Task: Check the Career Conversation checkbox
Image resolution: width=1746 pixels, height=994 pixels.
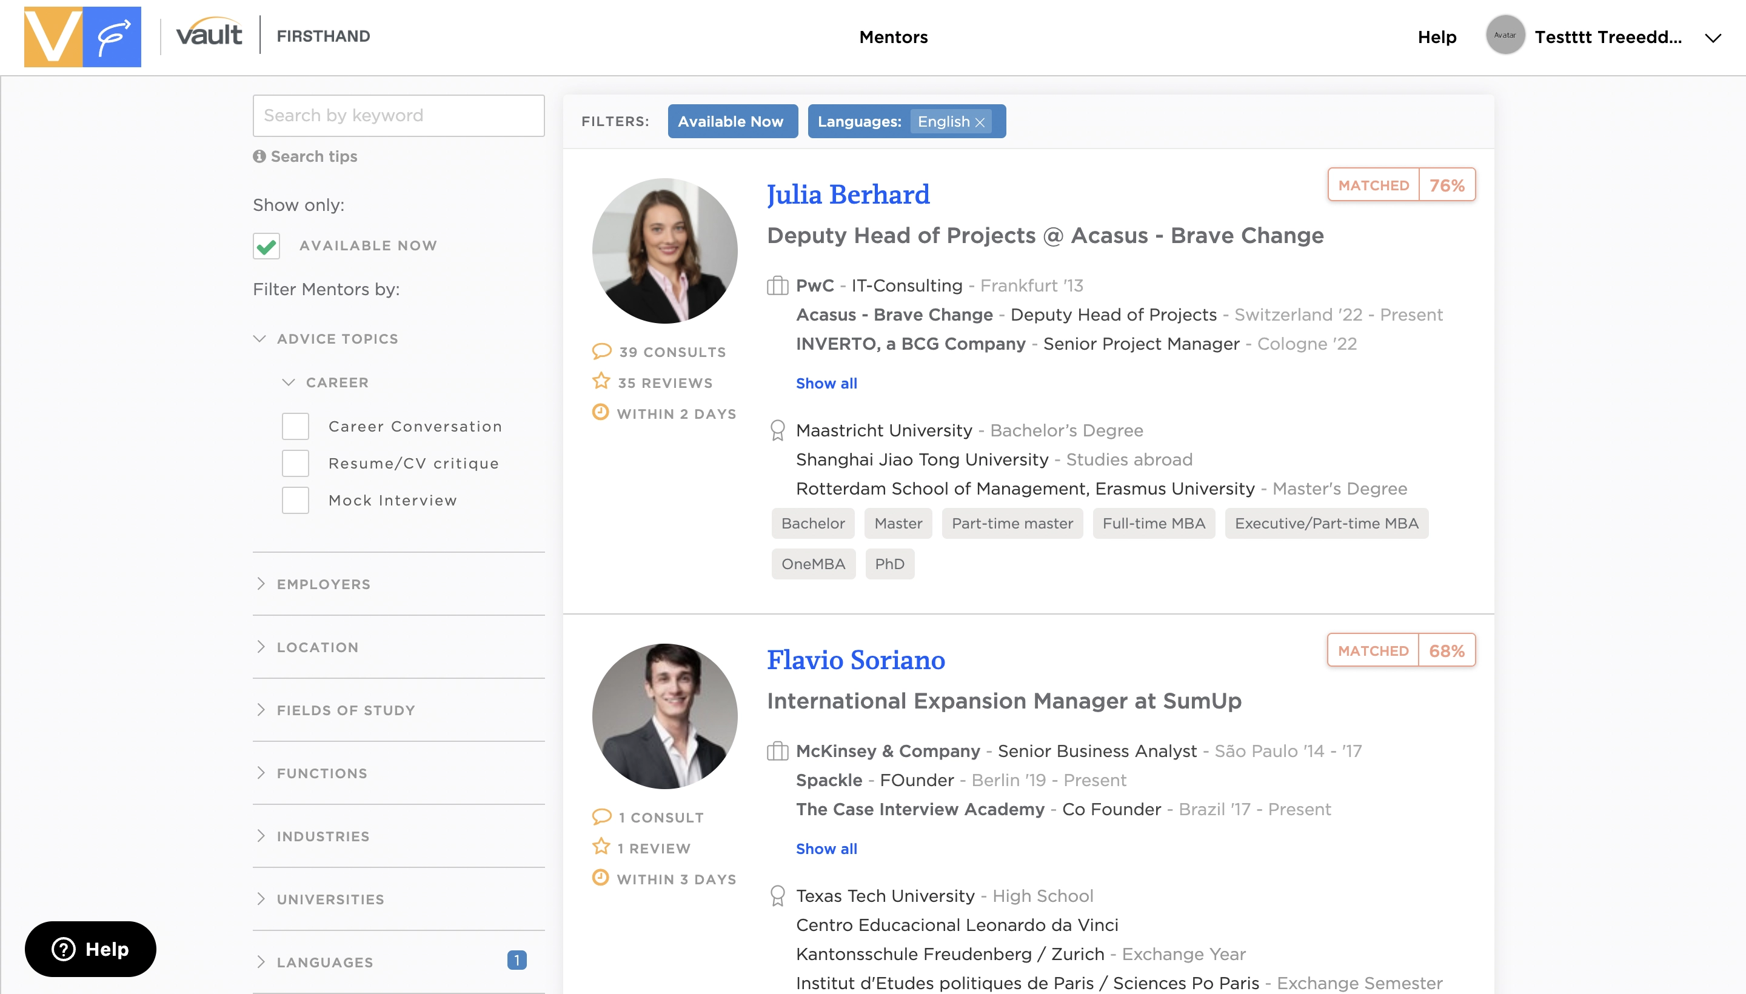Action: (295, 427)
